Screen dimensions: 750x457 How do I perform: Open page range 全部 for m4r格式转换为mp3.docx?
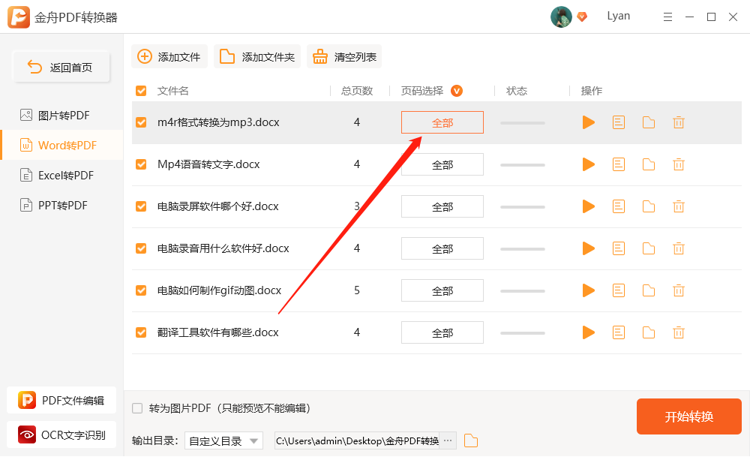442,122
